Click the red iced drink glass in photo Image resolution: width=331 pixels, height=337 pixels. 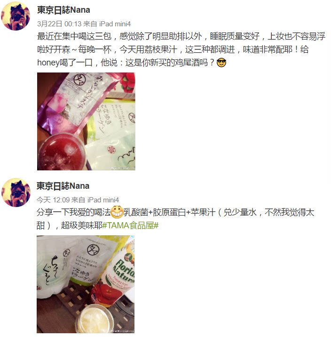click(x=62, y=152)
